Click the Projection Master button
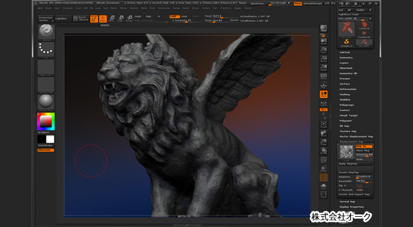The width and height of the screenshot is (413, 227). pos(45,19)
